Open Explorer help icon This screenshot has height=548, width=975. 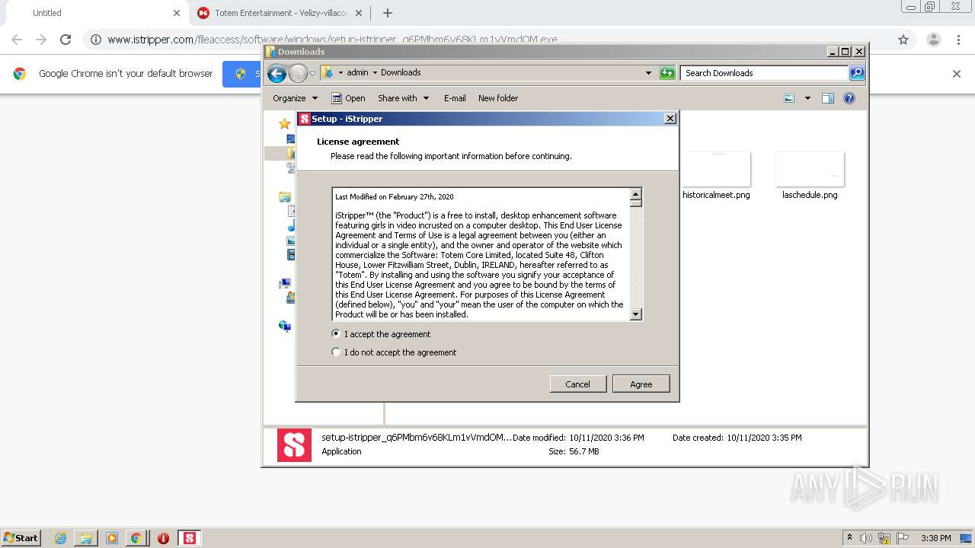point(849,98)
